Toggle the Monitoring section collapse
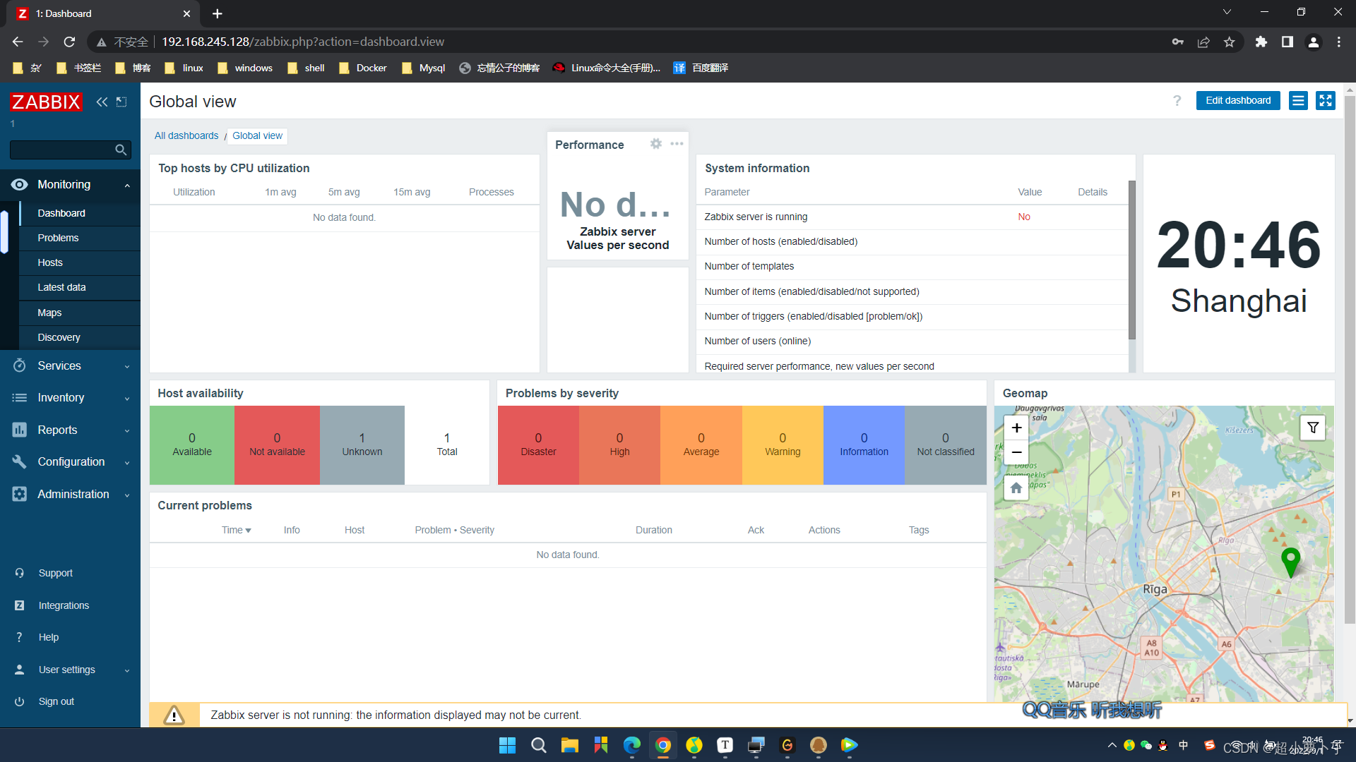1356x762 pixels. point(129,185)
